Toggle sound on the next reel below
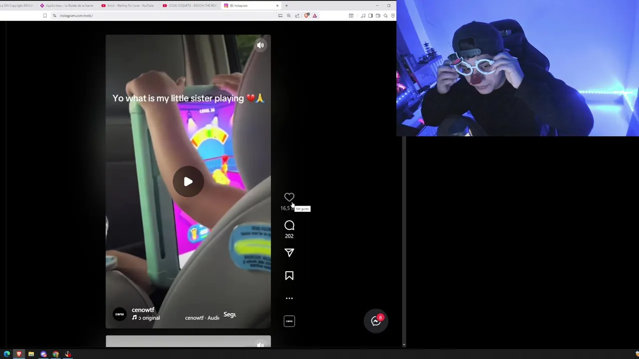 [x=260, y=345]
